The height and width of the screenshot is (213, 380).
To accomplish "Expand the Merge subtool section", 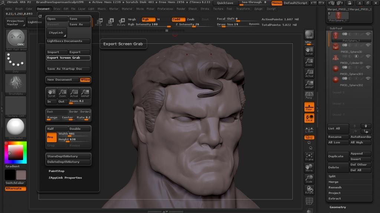I will pyautogui.click(x=333, y=182).
